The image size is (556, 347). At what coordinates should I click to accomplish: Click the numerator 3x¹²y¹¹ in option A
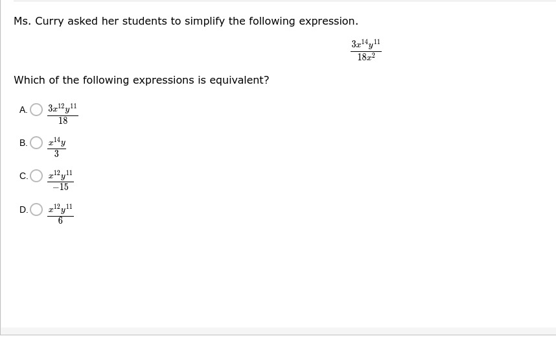[62, 108]
